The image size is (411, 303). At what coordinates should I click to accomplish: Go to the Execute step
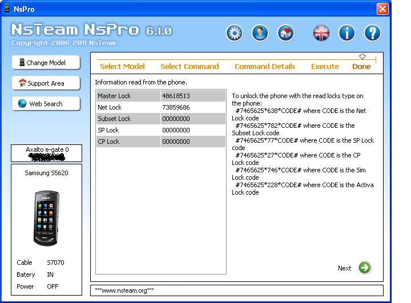click(325, 67)
